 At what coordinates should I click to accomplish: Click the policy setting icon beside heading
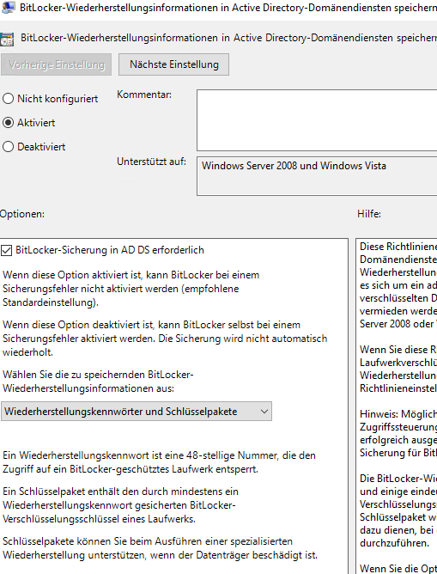tap(7, 40)
